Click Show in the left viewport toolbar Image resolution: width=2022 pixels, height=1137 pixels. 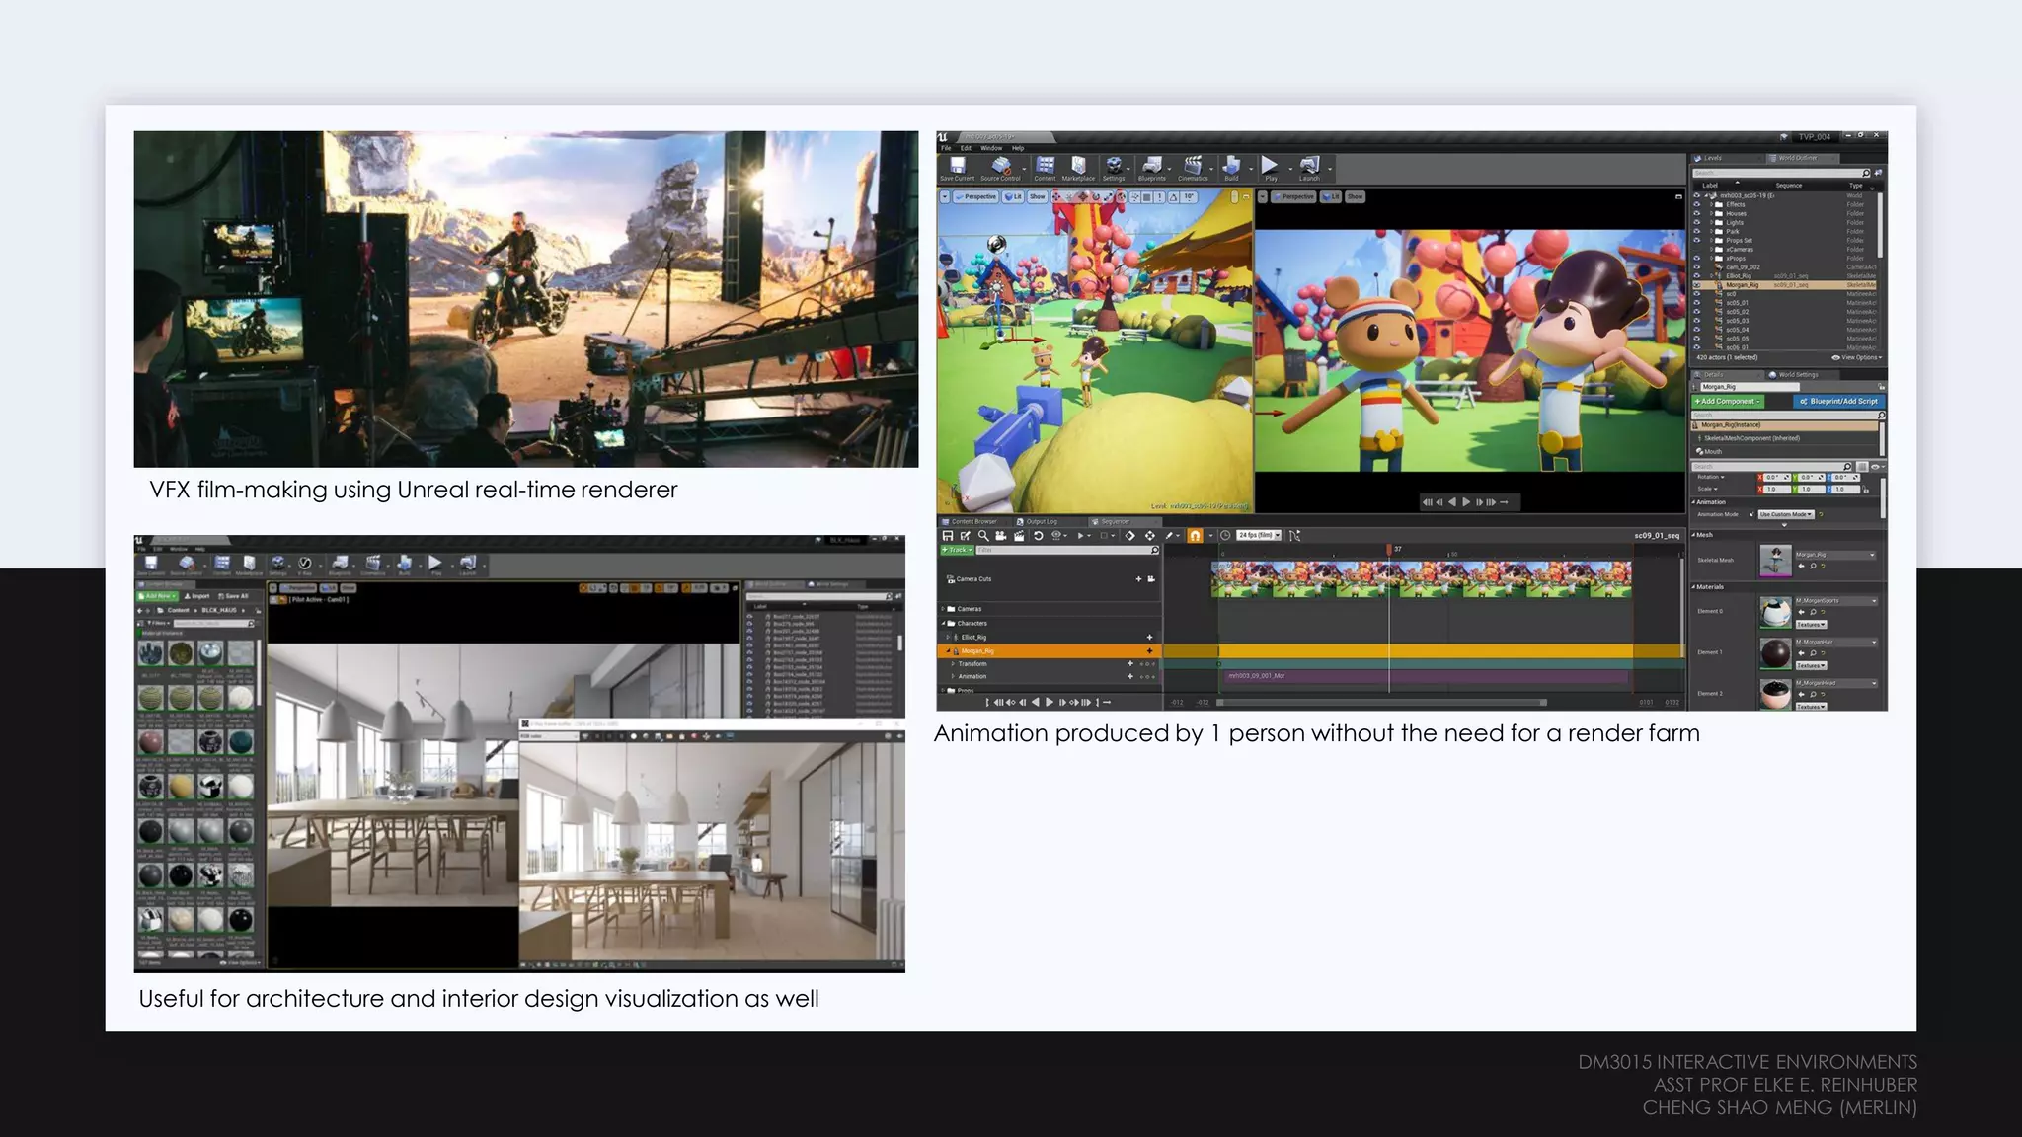(x=1037, y=197)
